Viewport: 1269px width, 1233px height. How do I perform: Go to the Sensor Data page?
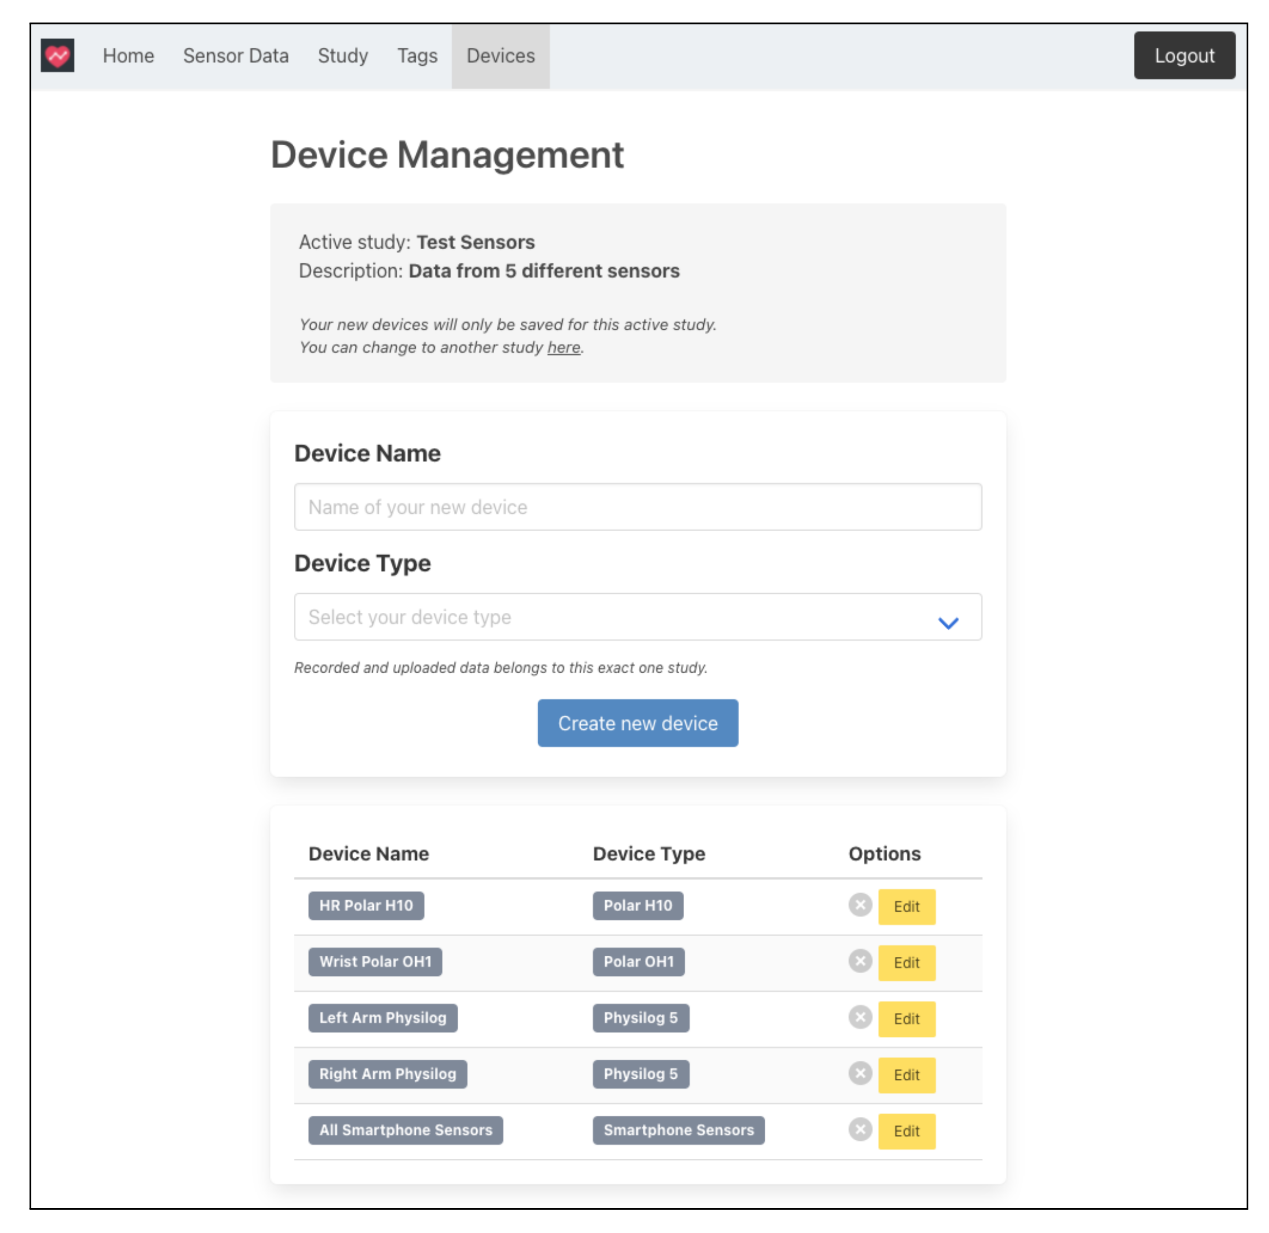(236, 56)
